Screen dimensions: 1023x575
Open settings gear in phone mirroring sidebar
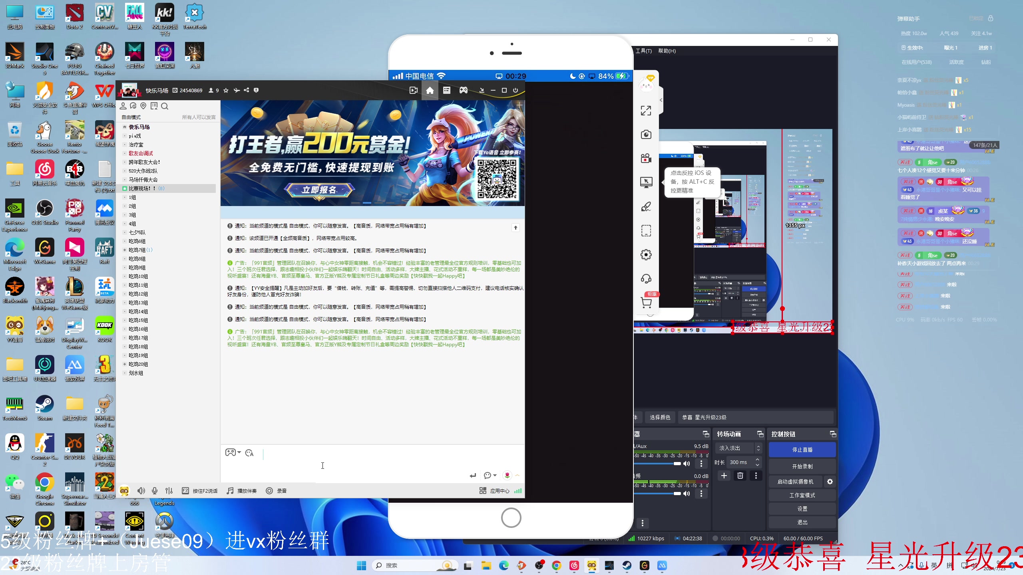[646, 255]
